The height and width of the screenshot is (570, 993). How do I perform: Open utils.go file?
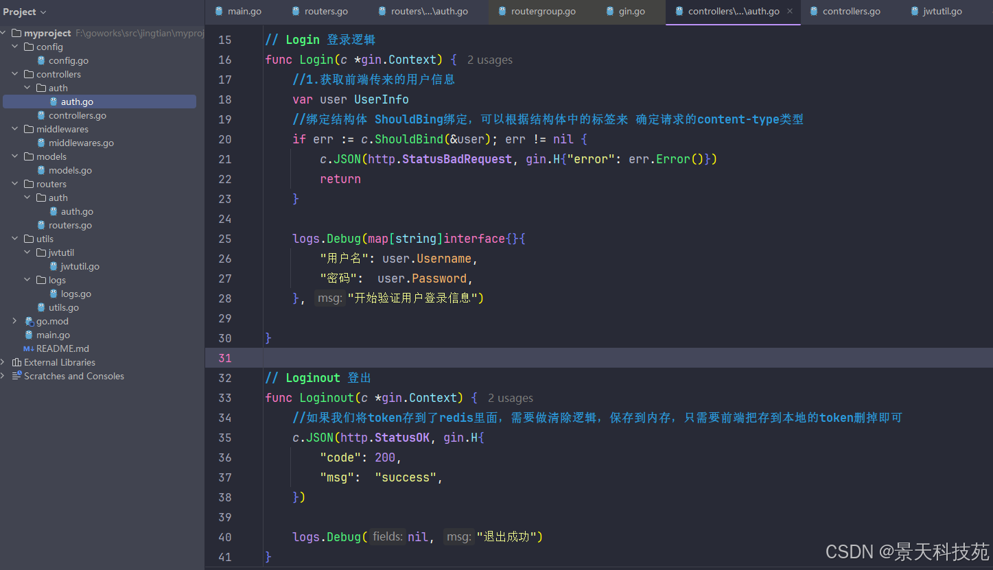click(63, 307)
